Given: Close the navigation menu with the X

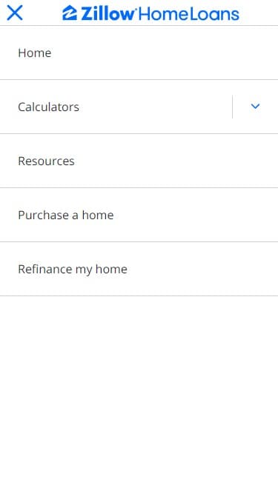Looking at the screenshot, I should (15, 13).
